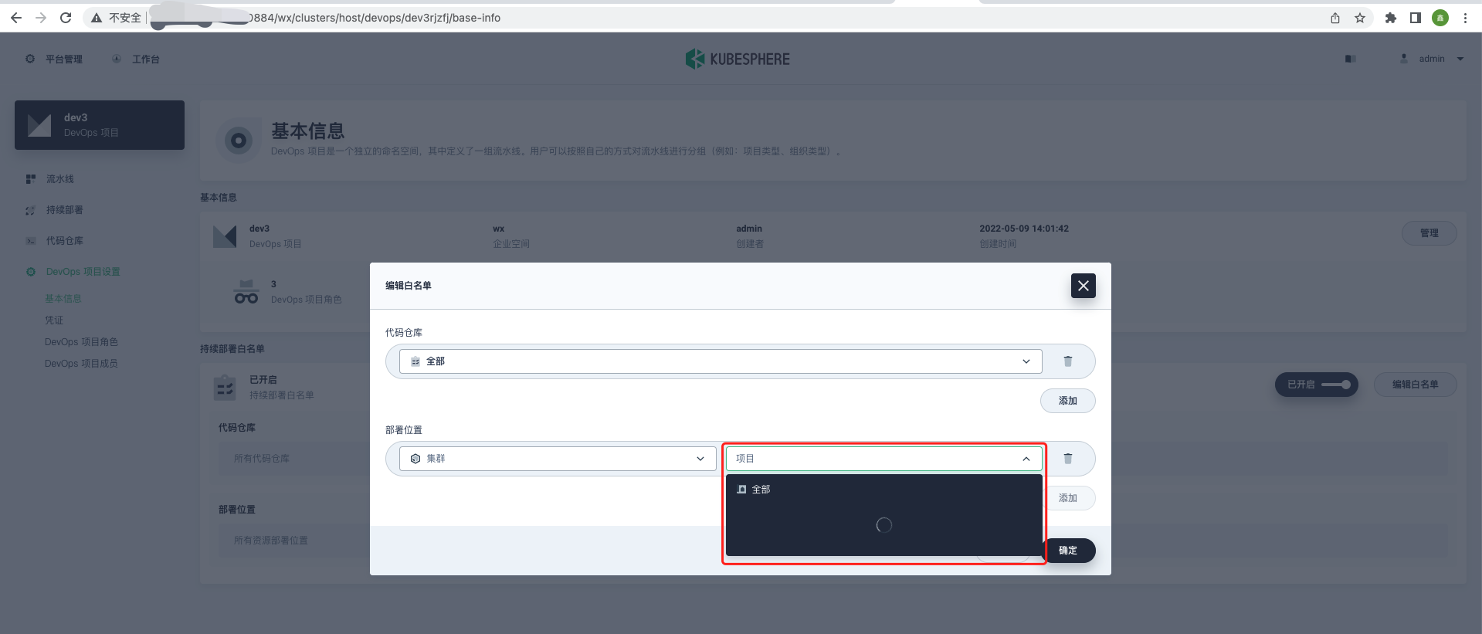Click the 管理 manage button
Image resolution: width=1482 pixels, height=634 pixels.
pos(1429,233)
